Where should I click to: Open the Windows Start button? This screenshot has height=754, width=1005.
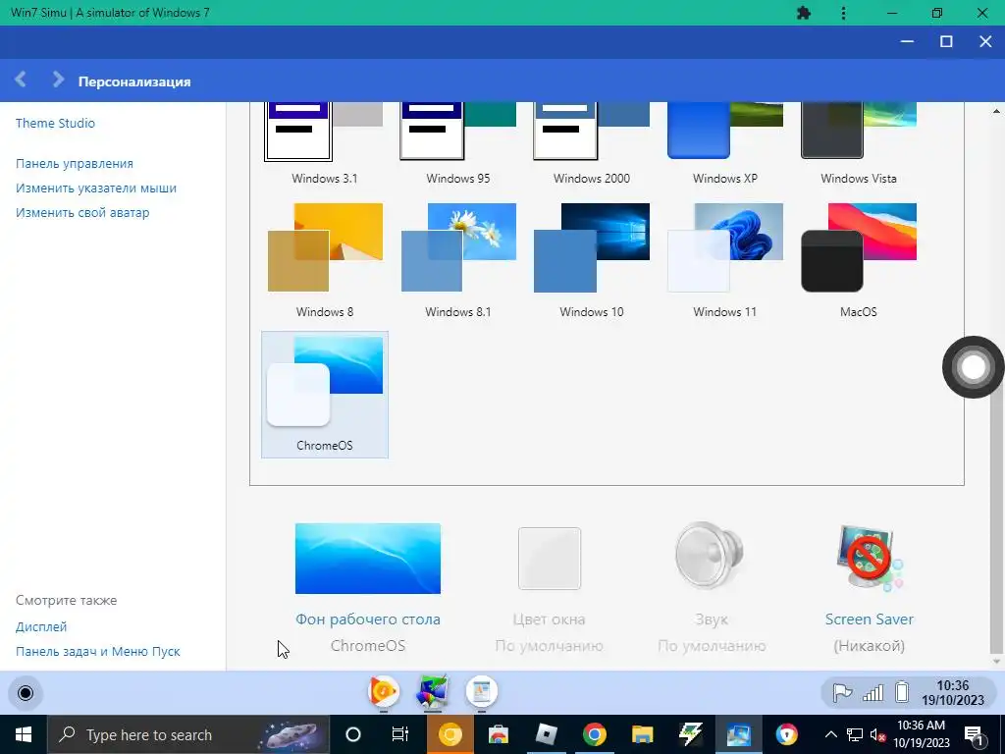[x=24, y=734]
